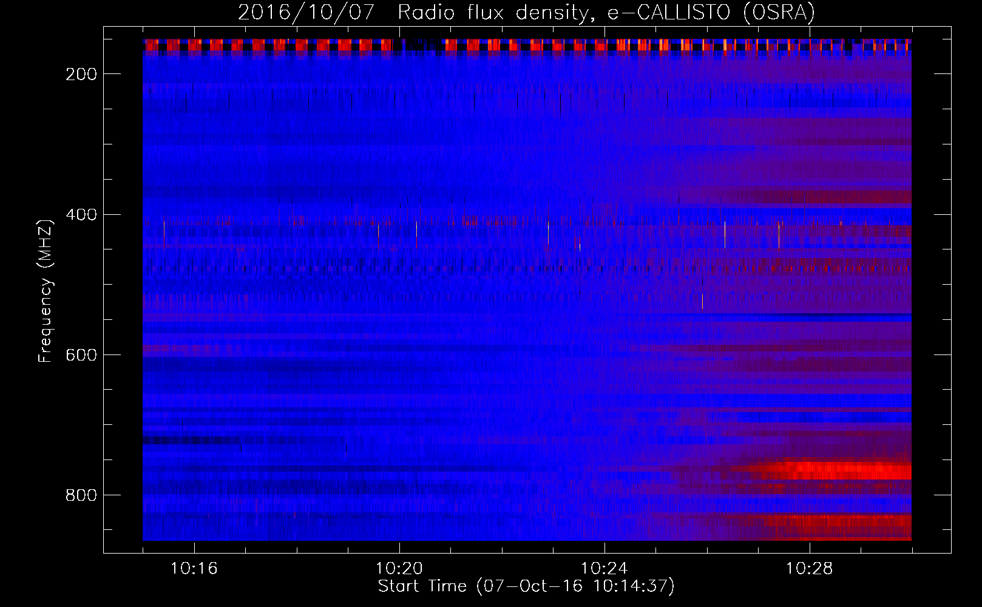Image resolution: width=982 pixels, height=607 pixels.
Task: Click the 400 frequency tick label
Action: click(x=81, y=214)
